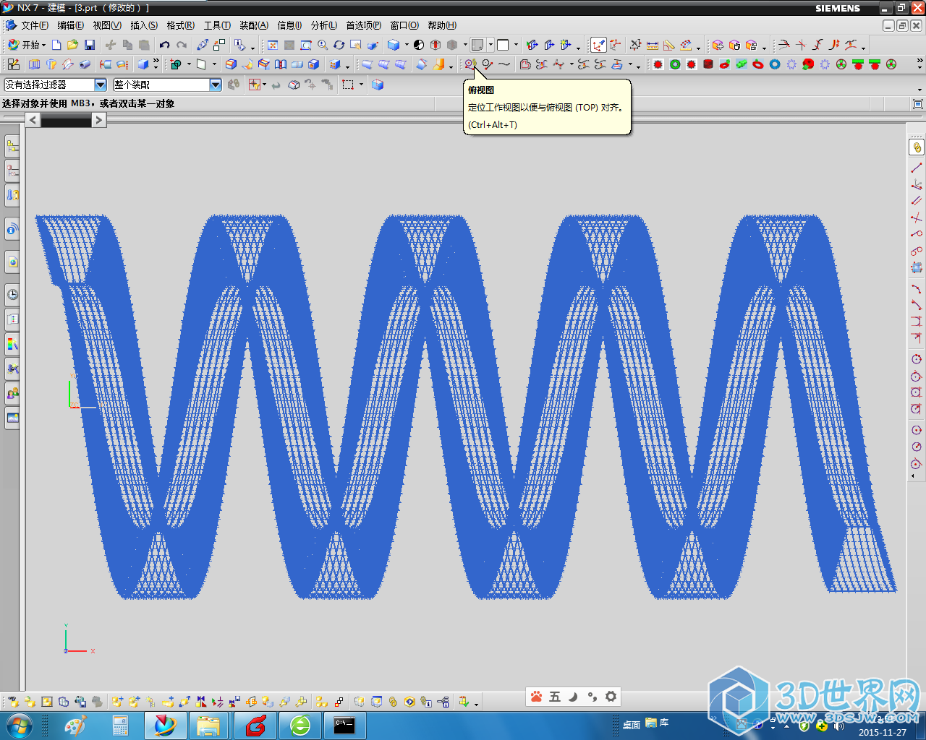Open Calculator from the taskbar

click(x=120, y=726)
